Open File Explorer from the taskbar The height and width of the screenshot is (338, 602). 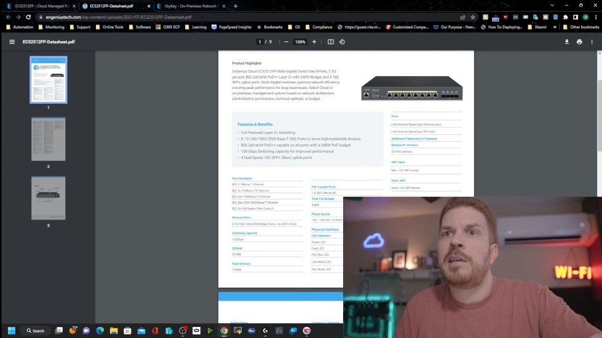pyautogui.click(x=114, y=331)
